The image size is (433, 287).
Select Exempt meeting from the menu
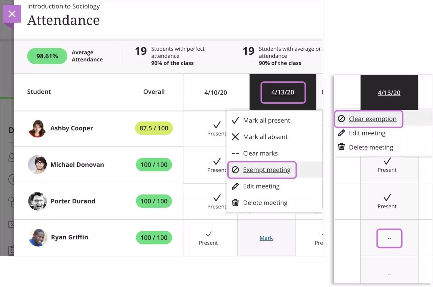click(267, 170)
